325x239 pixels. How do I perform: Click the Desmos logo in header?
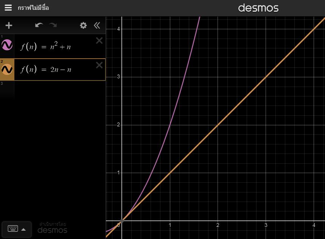tap(258, 8)
